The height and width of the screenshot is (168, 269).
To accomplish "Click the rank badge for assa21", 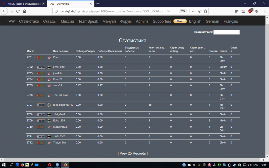I will (x=41, y=85).
